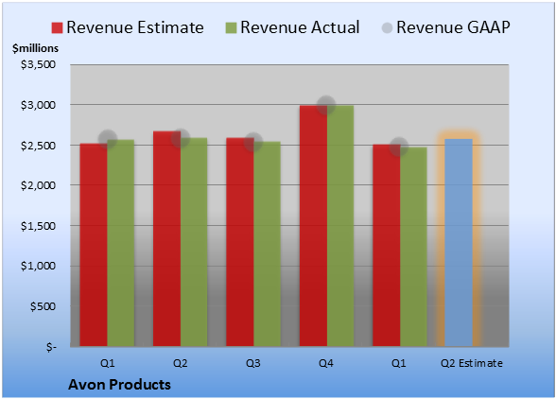The height and width of the screenshot is (399, 556).
Task: Select the red estimate bar for Q4
Action: 314,226
